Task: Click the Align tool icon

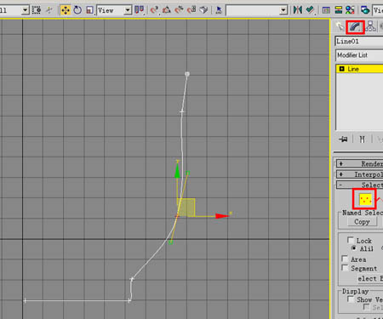Action: coord(310,10)
